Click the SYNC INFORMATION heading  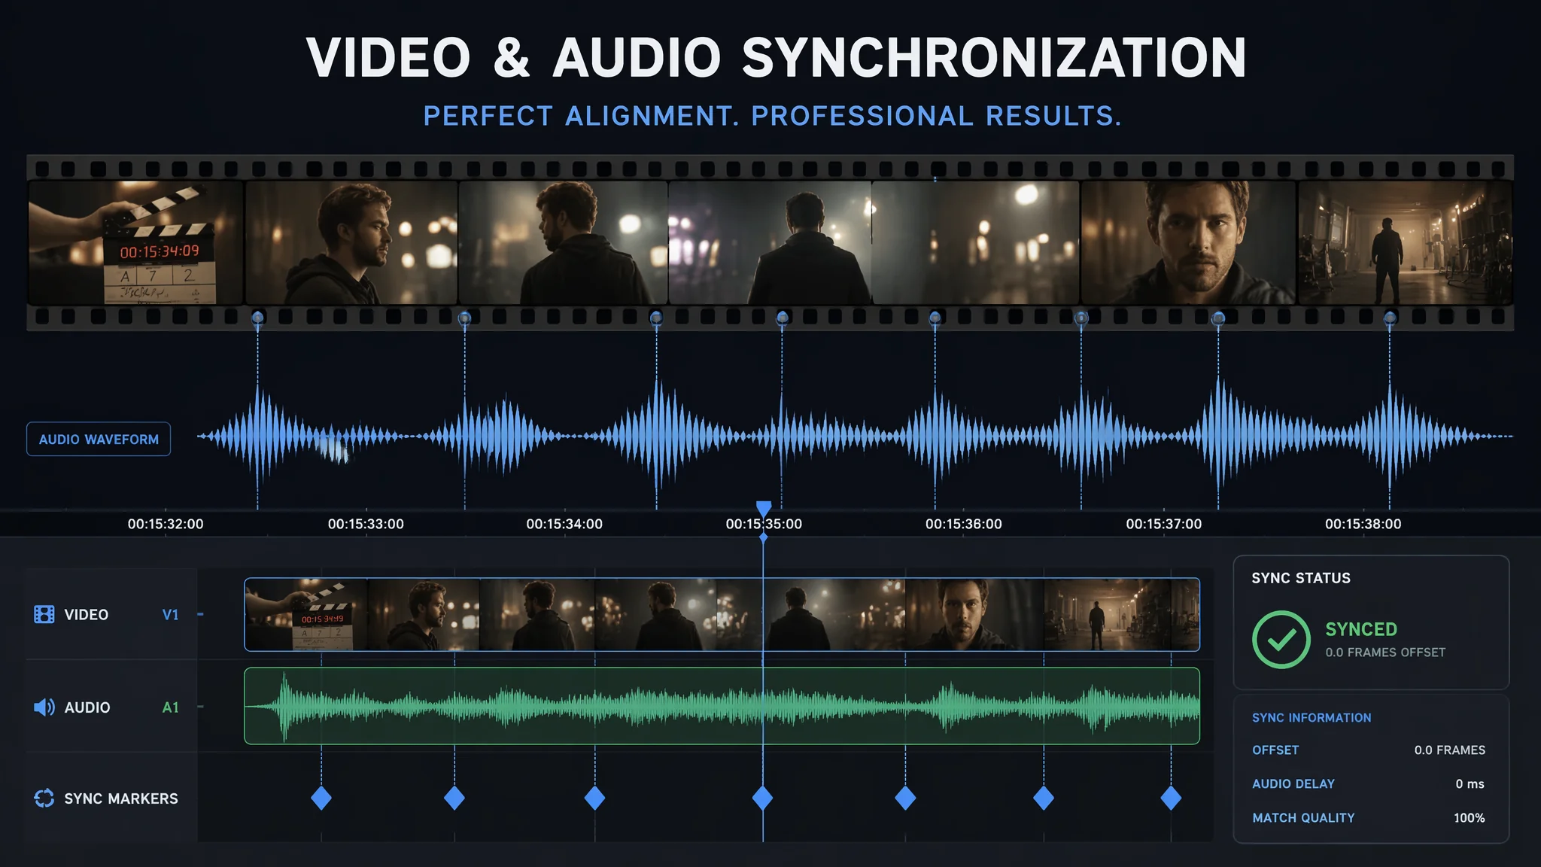1312,718
